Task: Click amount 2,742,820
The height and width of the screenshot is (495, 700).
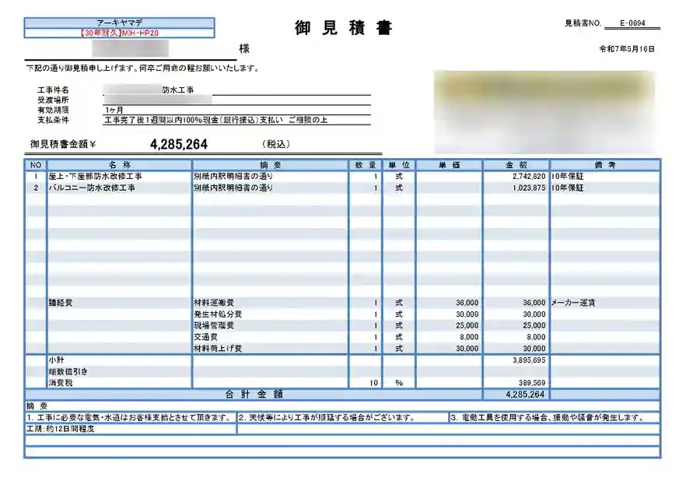Action: point(529,177)
